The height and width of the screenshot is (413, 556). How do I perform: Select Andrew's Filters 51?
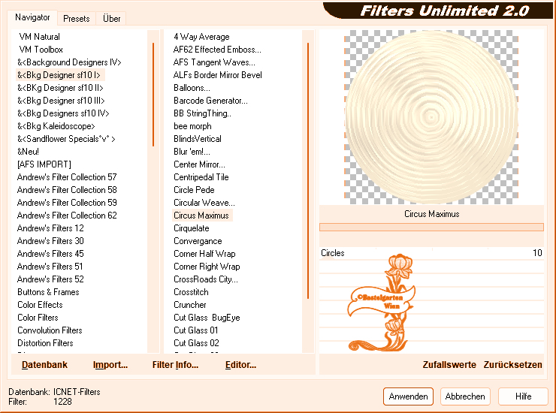50,267
